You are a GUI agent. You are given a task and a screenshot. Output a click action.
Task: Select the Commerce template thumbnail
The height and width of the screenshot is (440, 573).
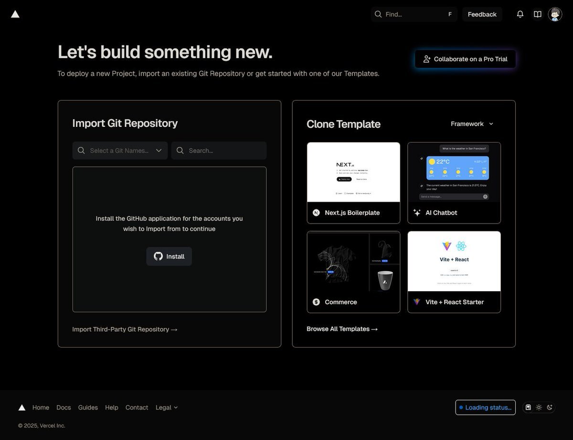353,261
